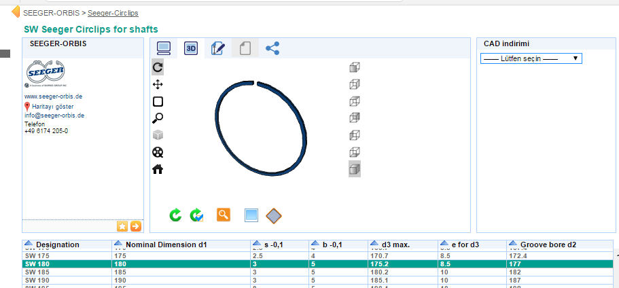Choose the view cube beside the gray cube tool
The width and height of the screenshot is (619, 288).
click(x=355, y=135)
